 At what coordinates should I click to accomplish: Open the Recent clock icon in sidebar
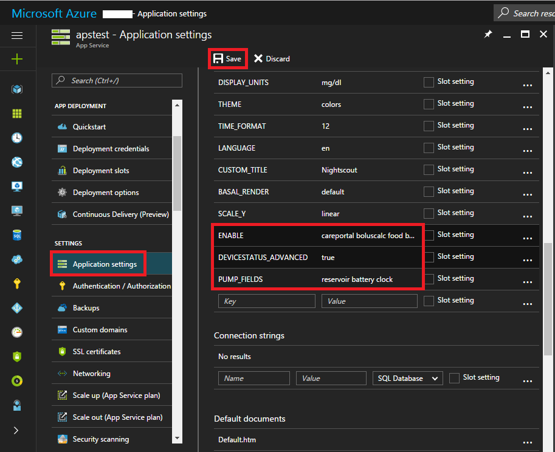17,137
